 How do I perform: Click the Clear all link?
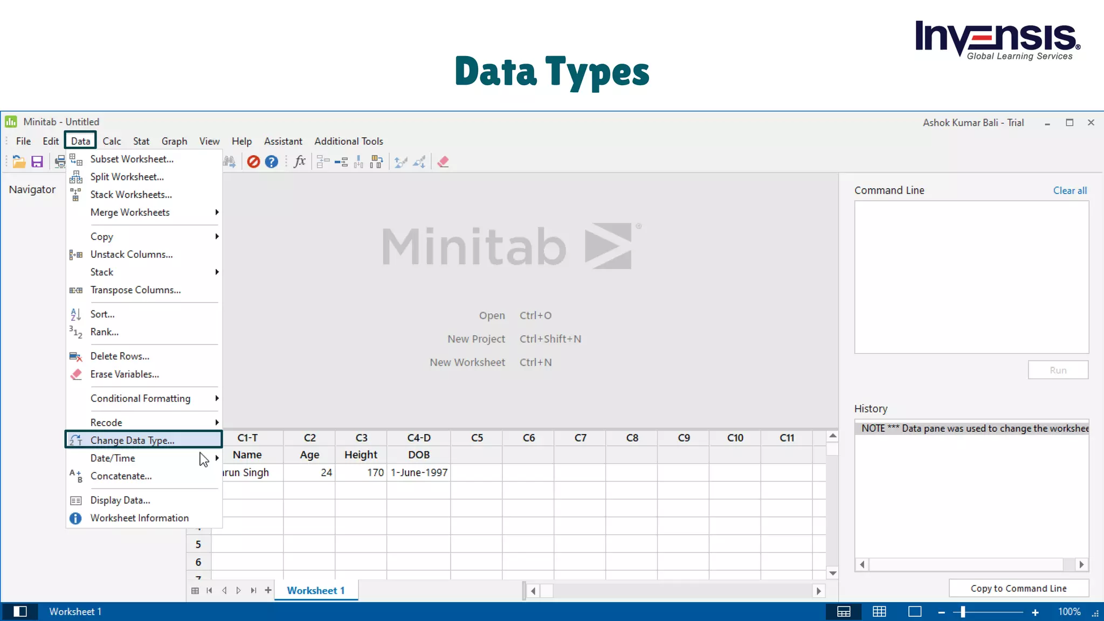(x=1069, y=190)
